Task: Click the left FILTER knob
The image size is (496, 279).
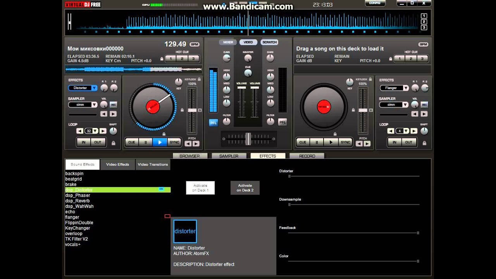Action: click(x=227, y=121)
